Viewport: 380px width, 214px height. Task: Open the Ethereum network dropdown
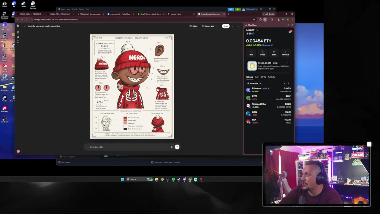click(x=254, y=84)
